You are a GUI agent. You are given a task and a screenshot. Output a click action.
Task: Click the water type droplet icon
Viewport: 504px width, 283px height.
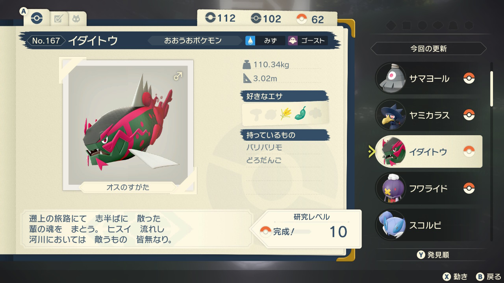(x=250, y=40)
